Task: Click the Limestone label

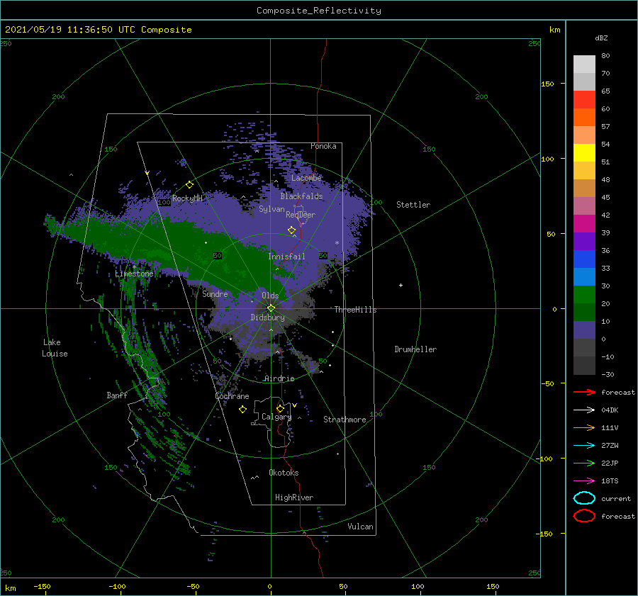Action: [x=134, y=274]
